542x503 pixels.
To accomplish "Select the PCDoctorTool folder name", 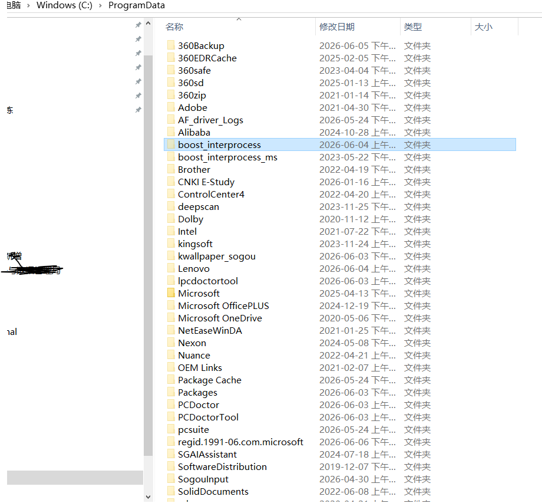I will coord(208,417).
